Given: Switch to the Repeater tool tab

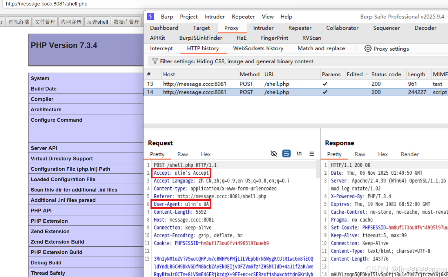Looking at the screenshot, I should [x=300, y=28].
